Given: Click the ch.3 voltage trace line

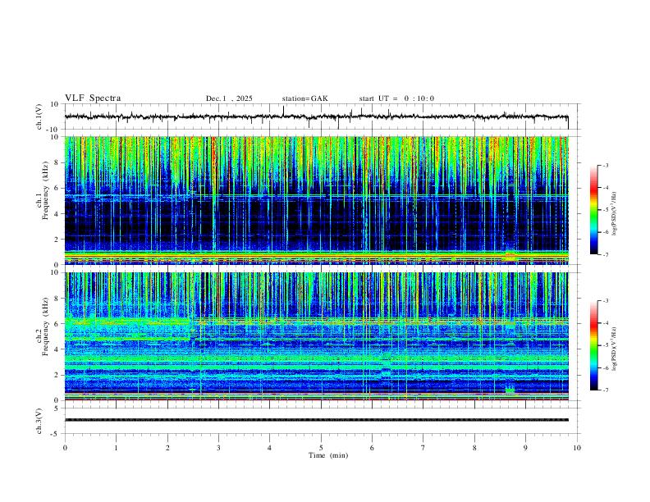Looking at the screenshot, I should click(x=316, y=420).
